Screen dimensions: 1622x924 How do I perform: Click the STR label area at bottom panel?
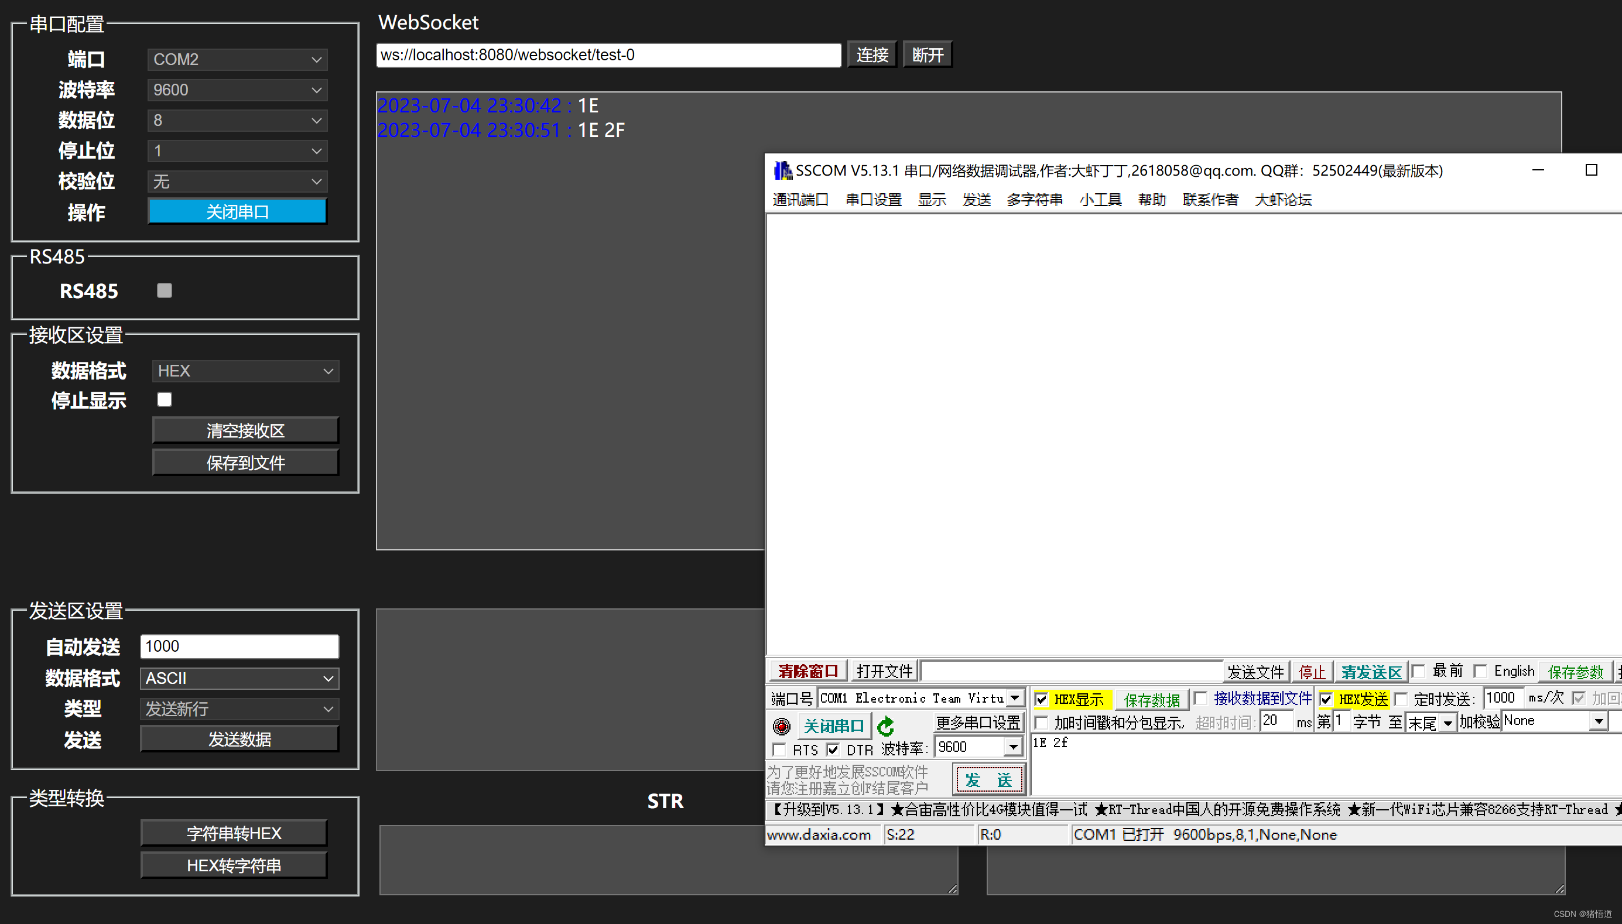pyautogui.click(x=666, y=800)
